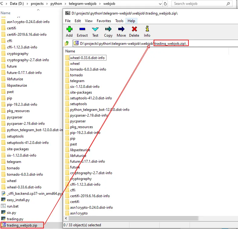Select _cffi_backend.cp37-win_amd64 file icon
Screen dimensions: 238x229
tap(3, 194)
